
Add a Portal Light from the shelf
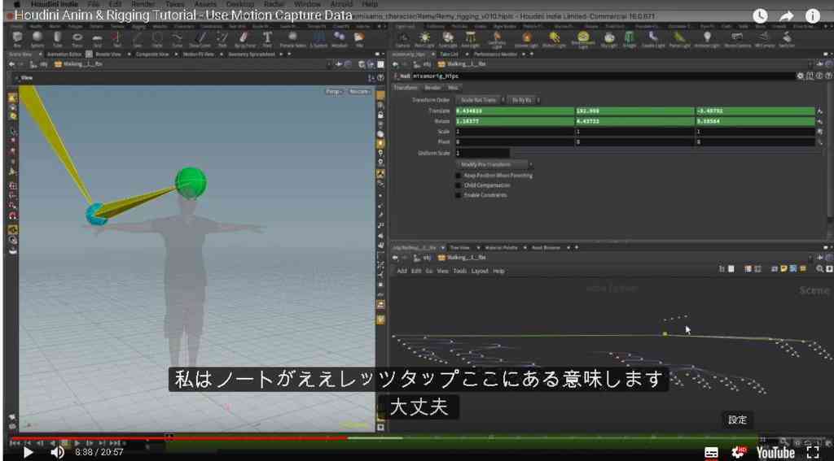tap(679, 39)
